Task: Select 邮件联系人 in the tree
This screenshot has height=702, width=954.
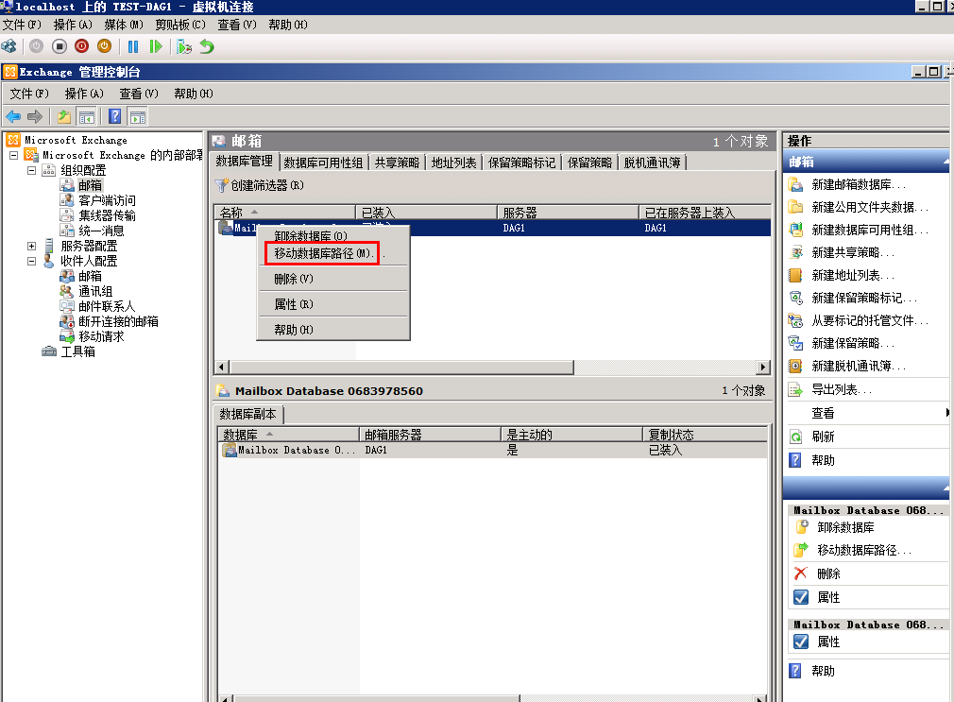Action: (107, 306)
